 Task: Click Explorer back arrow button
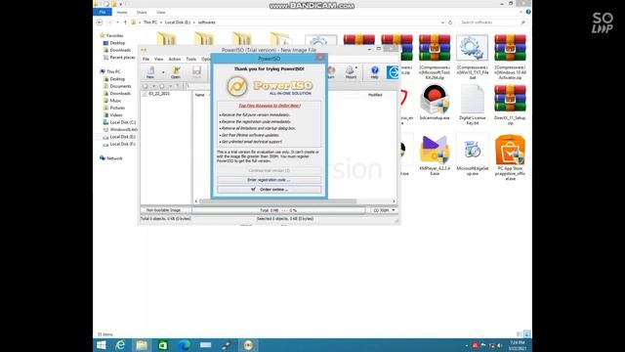(x=100, y=22)
